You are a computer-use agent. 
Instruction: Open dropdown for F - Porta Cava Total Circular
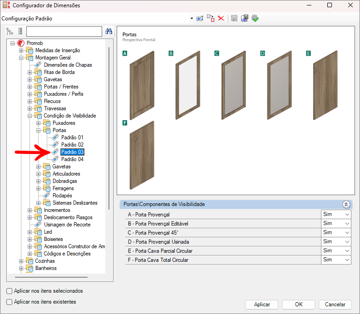pos(347,260)
